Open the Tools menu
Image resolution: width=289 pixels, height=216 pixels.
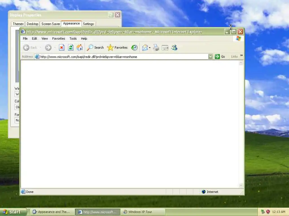click(x=73, y=39)
